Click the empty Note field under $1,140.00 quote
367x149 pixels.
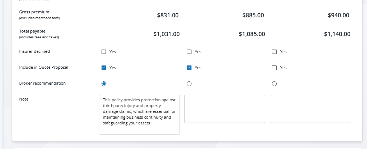(310, 109)
